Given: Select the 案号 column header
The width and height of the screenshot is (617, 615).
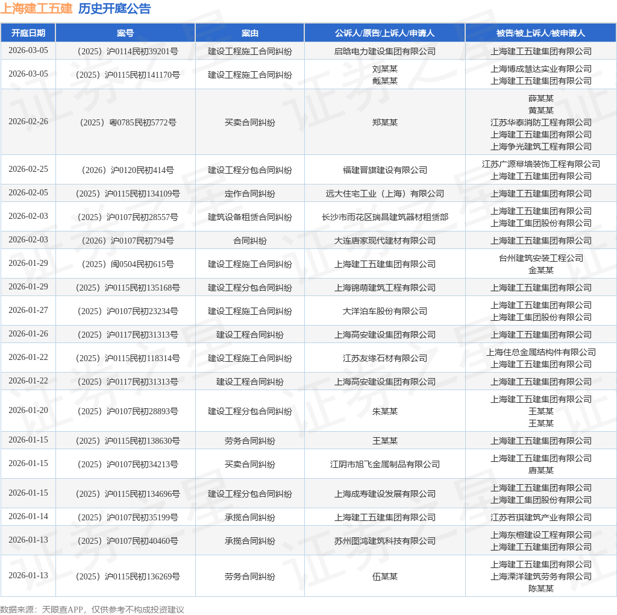Looking at the screenshot, I should tap(125, 33).
